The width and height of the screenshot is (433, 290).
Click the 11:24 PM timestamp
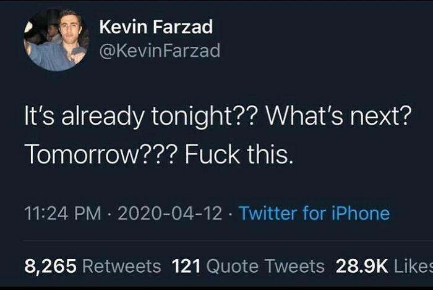[62, 213]
